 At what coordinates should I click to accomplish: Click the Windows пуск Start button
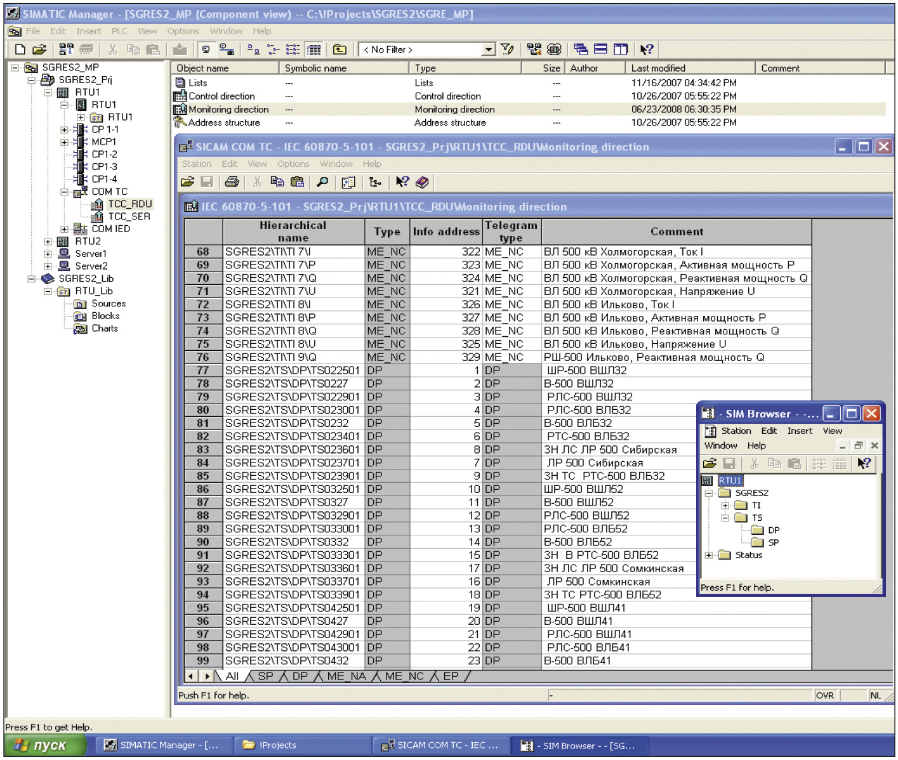click(x=45, y=745)
